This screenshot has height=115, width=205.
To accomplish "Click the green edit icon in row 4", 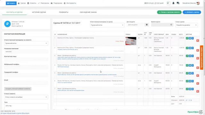I will point(187,65).
